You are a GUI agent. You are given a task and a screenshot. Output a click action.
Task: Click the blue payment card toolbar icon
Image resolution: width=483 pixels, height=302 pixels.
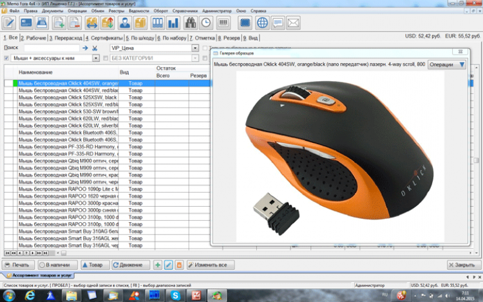pyautogui.click(x=26, y=23)
